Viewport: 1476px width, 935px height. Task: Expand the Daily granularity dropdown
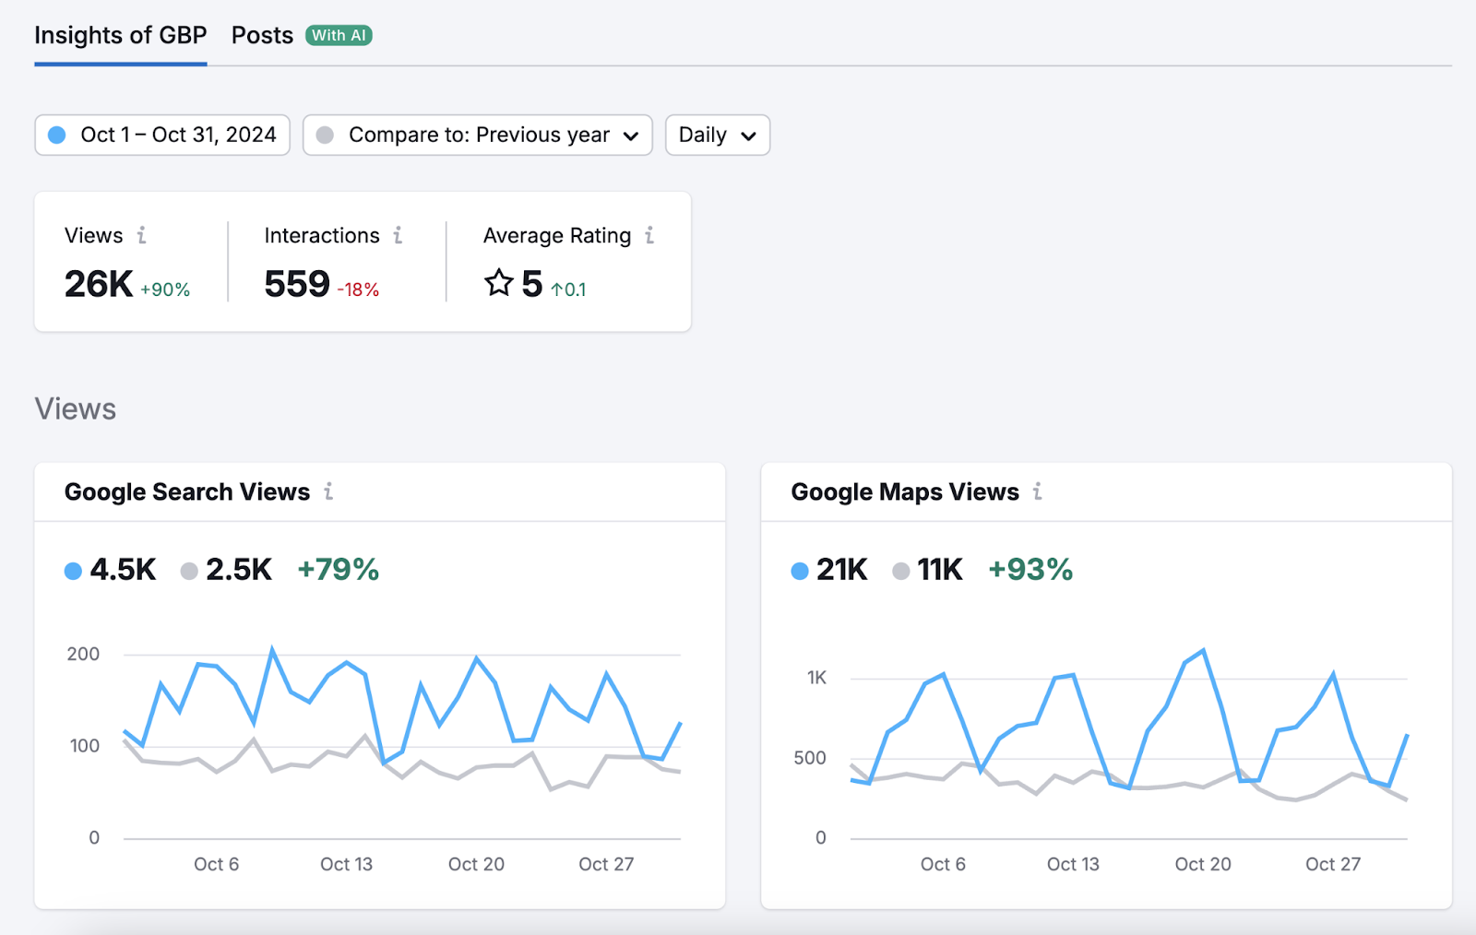tap(717, 135)
